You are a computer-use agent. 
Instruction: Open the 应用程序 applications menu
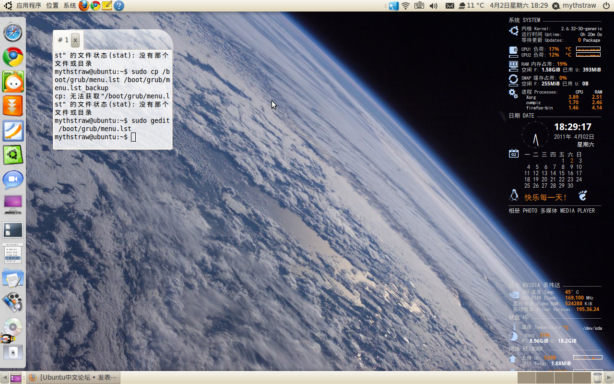(29, 6)
